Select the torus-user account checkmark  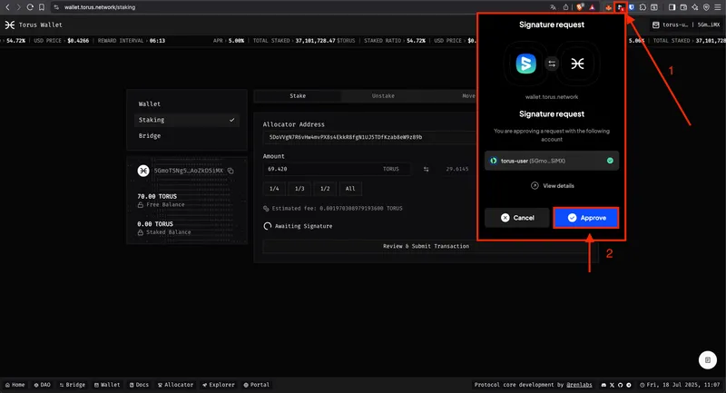(610, 161)
